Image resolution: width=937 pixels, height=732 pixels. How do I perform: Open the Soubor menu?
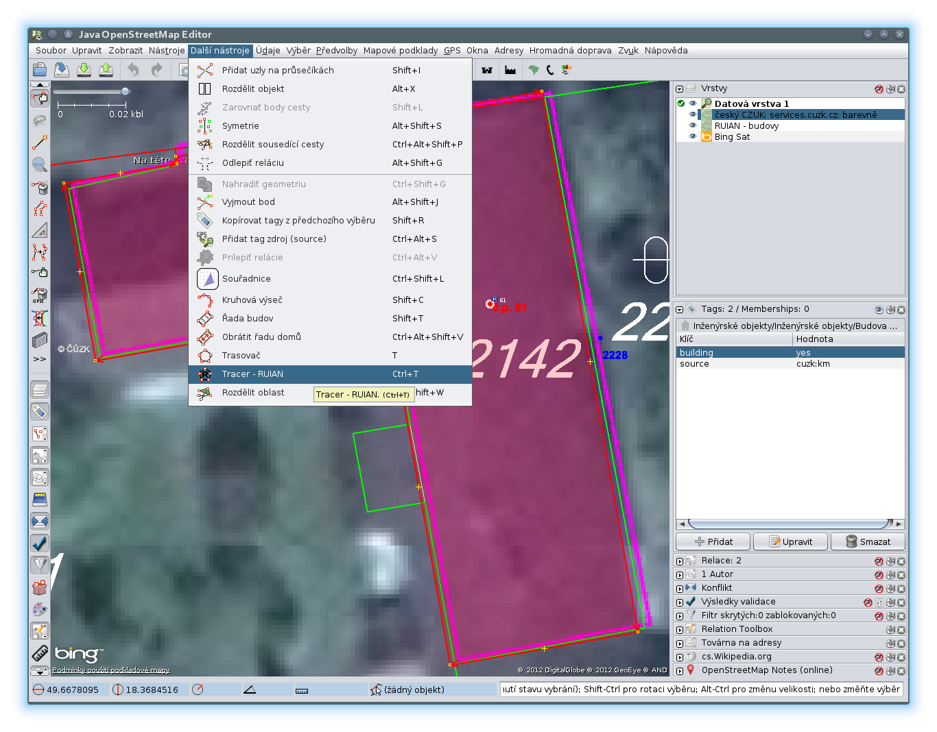[51, 50]
